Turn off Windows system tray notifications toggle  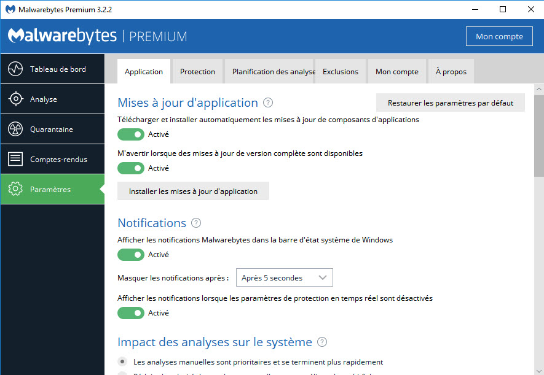tap(131, 255)
